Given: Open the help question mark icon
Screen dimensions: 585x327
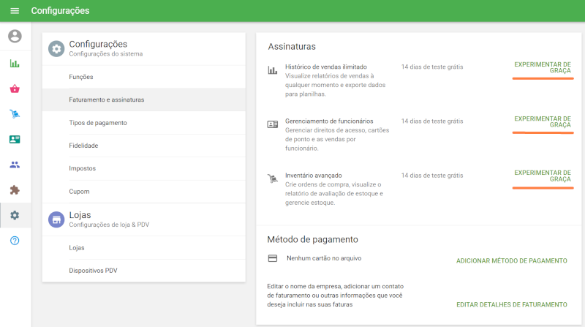Looking at the screenshot, I should pyautogui.click(x=15, y=241).
